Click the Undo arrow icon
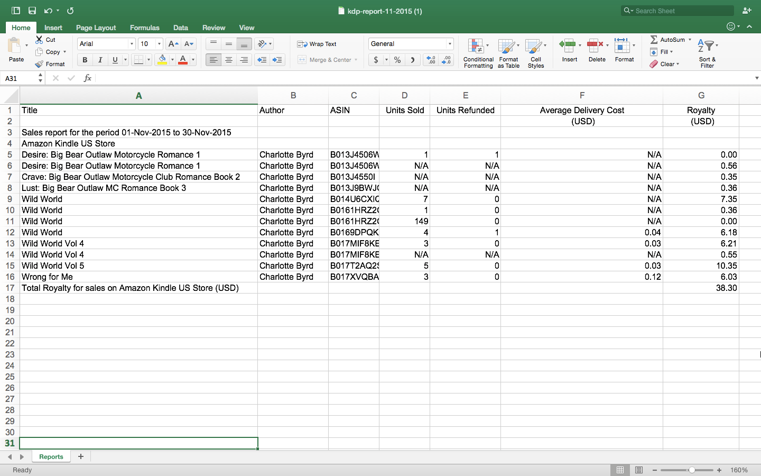 tap(48, 11)
